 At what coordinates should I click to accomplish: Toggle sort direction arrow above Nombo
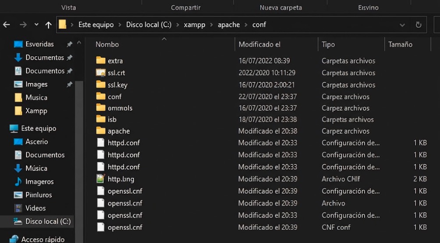[164, 39]
